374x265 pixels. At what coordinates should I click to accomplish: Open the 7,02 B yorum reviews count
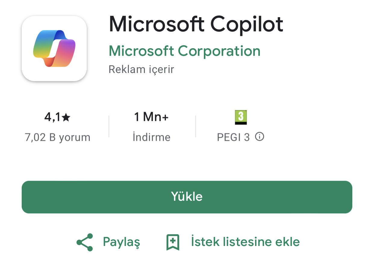(x=58, y=137)
